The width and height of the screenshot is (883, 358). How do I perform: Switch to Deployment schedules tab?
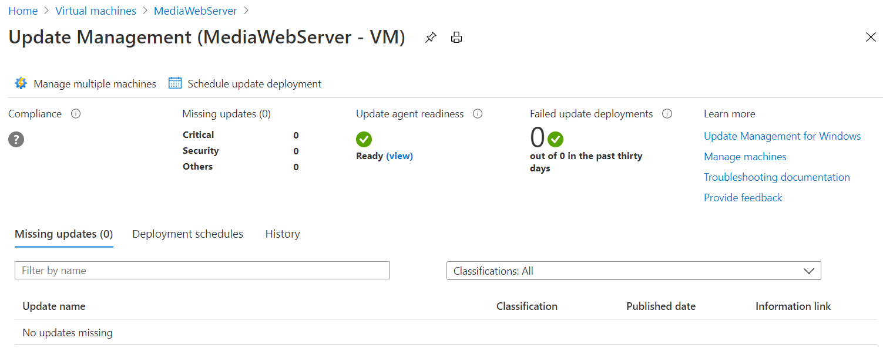pos(188,234)
